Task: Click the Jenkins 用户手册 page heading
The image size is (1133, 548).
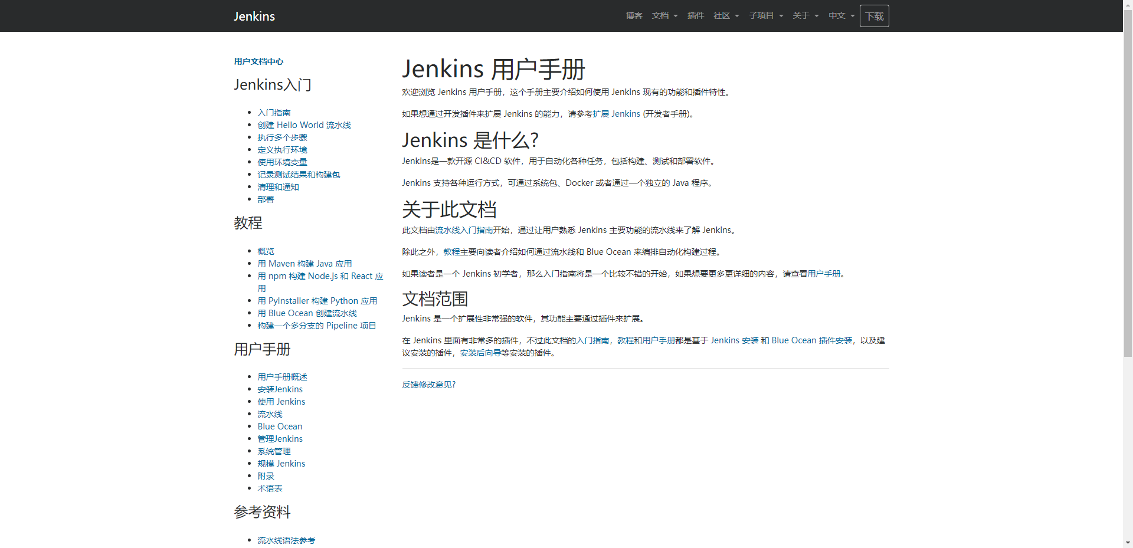Action: (493, 69)
